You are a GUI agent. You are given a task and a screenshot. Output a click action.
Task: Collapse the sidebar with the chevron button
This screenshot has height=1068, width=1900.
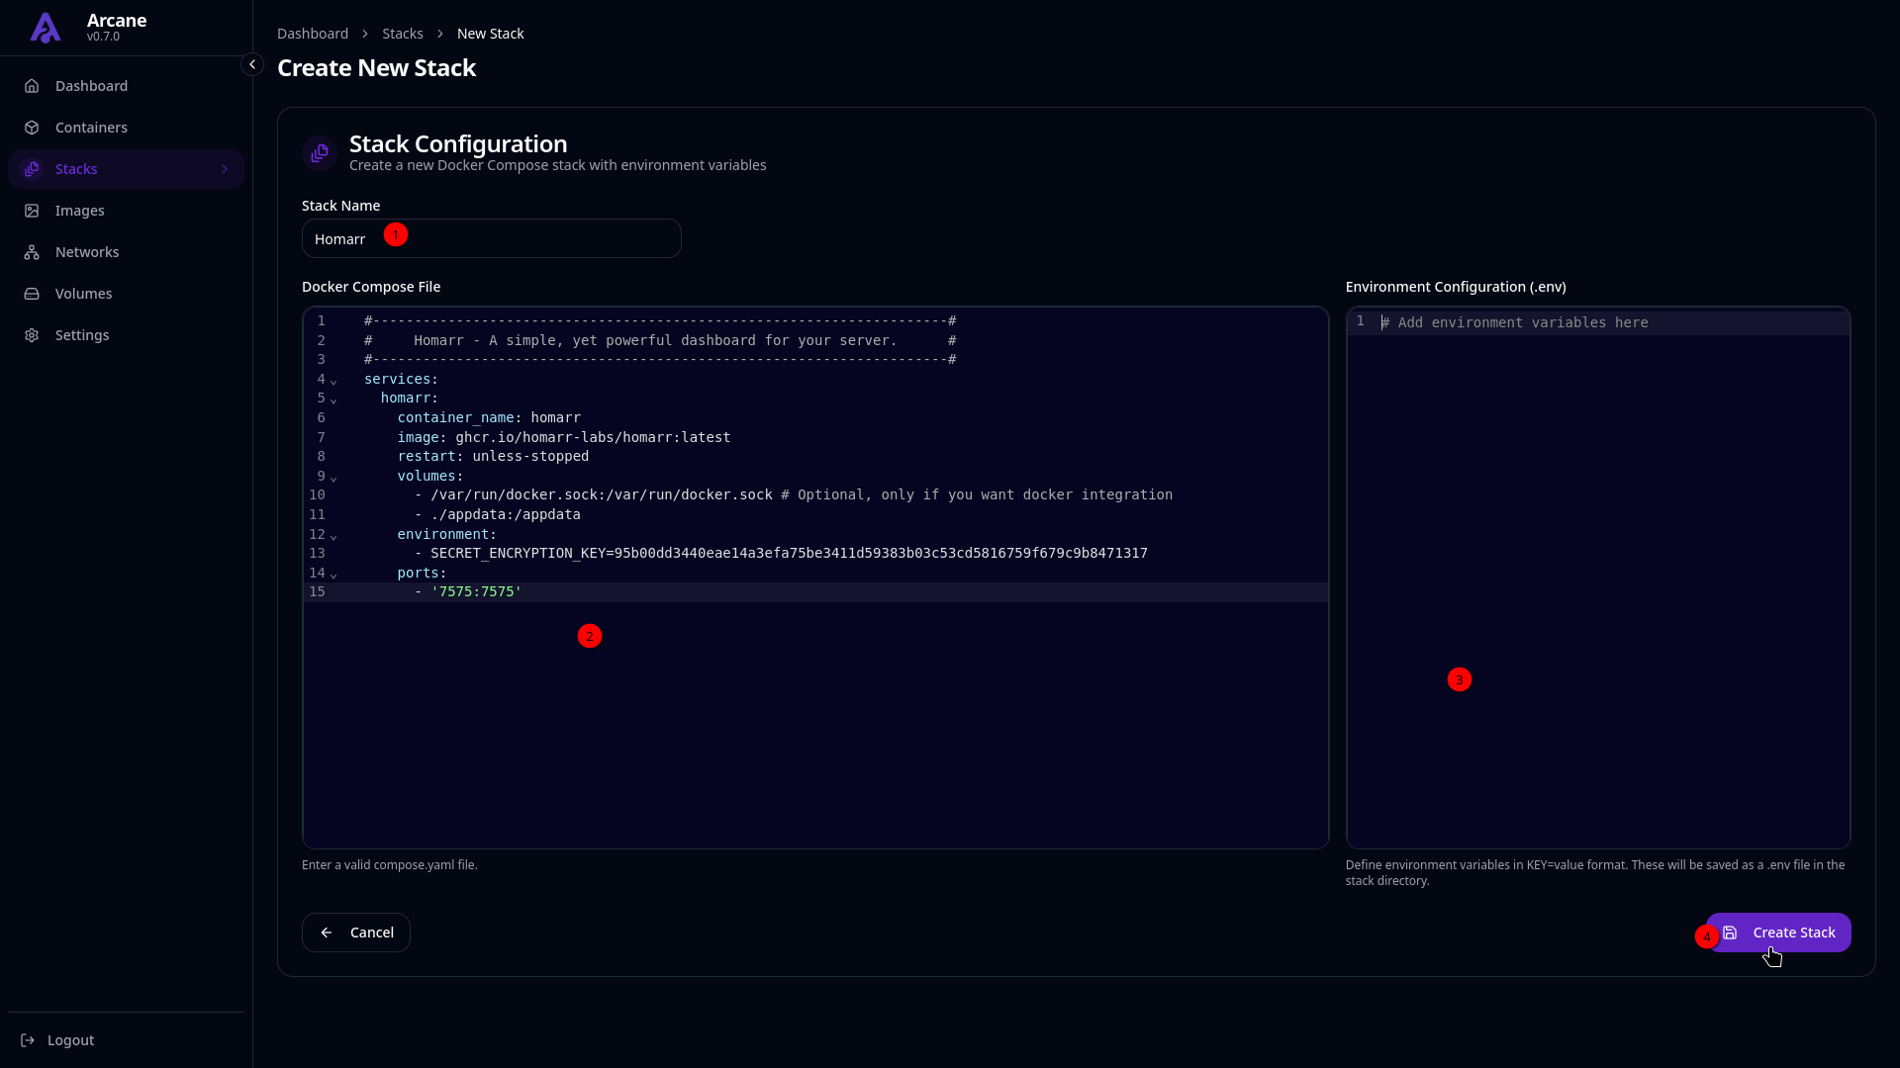pyautogui.click(x=252, y=64)
